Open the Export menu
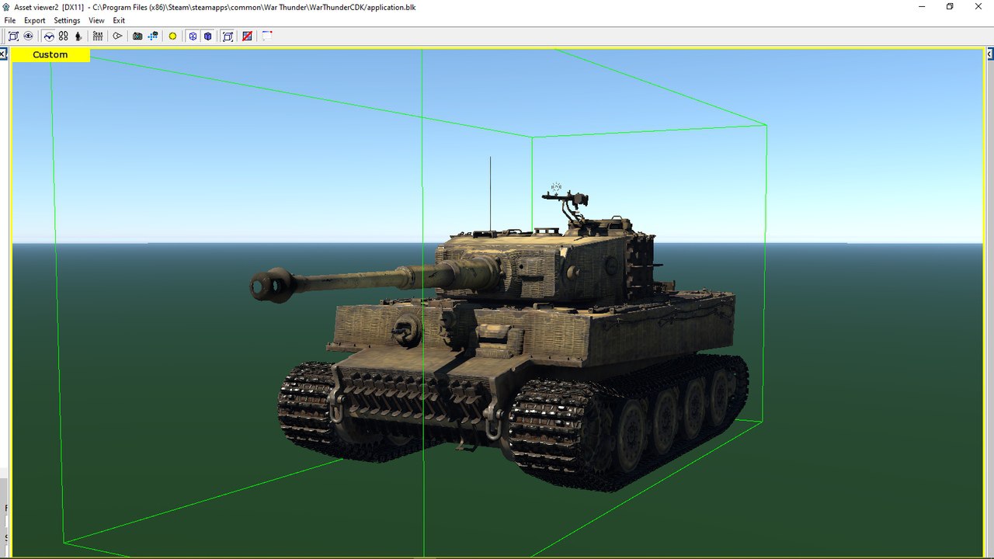 click(35, 21)
